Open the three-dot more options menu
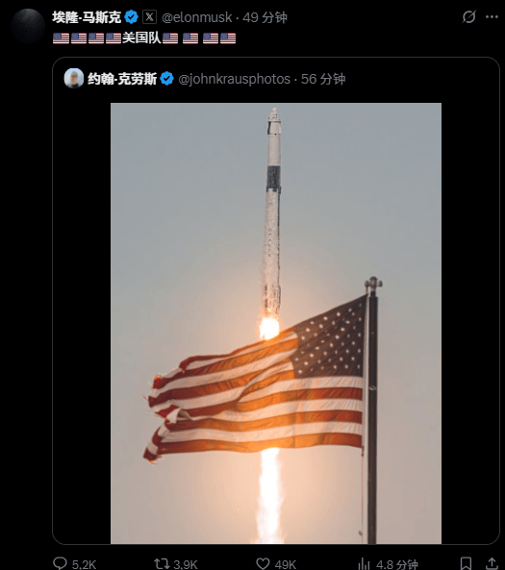The width and height of the screenshot is (505, 570). pos(492,16)
